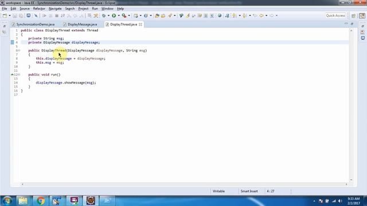The image size is (367, 206).
Task: Collapse the run() fold marker at line 12
Action: click(19, 74)
